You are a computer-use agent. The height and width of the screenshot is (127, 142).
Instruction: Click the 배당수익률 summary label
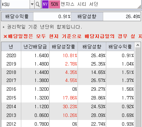[17, 16]
